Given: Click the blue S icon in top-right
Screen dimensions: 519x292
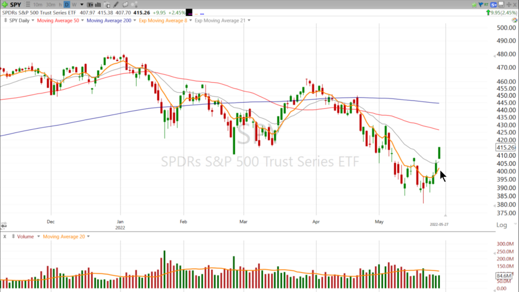Looking at the screenshot, I should pos(494,5).
